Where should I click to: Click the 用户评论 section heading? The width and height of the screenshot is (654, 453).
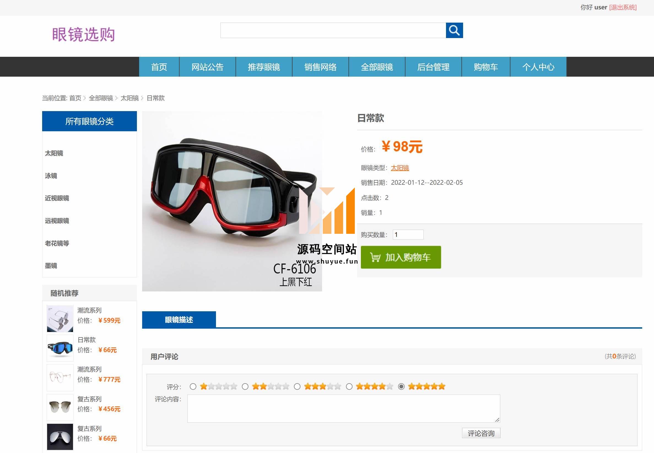164,357
